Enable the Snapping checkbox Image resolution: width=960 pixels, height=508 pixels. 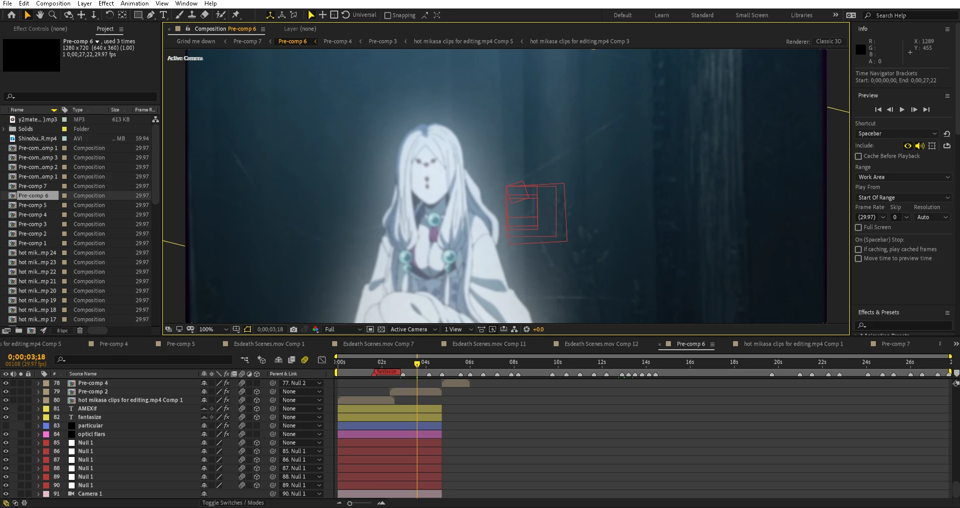(x=387, y=16)
